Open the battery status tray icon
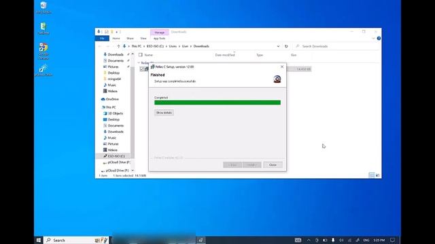The height and width of the screenshot is (244, 435). click(325, 240)
